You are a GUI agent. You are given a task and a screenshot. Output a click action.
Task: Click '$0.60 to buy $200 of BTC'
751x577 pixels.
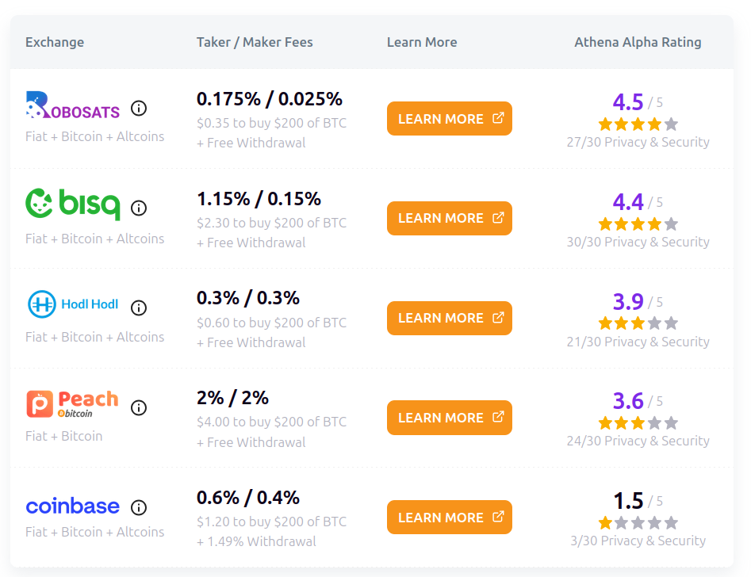tap(271, 323)
